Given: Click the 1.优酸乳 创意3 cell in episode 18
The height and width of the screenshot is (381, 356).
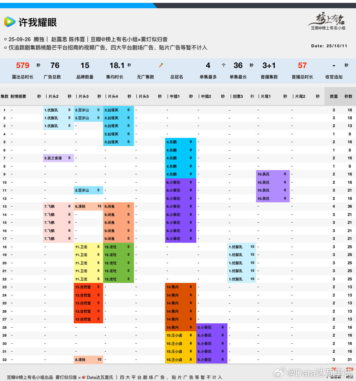Looking at the screenshot, I should click(x=242, y=247).
